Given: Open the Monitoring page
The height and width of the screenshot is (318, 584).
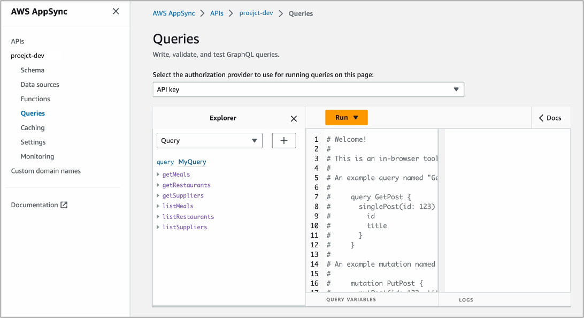Looking at the screenshot, I should pyautogui.click(x=37, y=156).
